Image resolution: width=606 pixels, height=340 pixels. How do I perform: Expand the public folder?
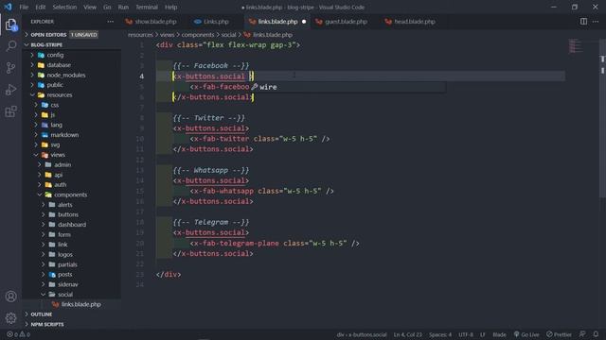click(71, 85)
